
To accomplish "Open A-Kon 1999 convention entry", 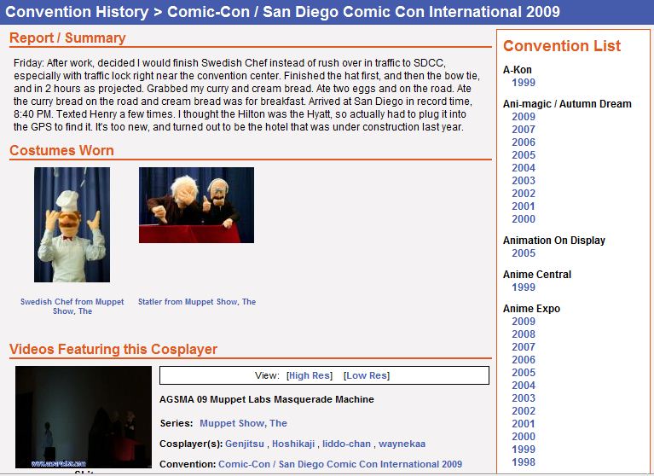I will click(524, 82).
